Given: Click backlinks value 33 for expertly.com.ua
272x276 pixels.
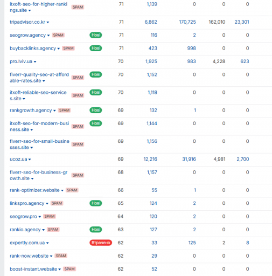Looking at the screenshot, I should click(155, 243).
